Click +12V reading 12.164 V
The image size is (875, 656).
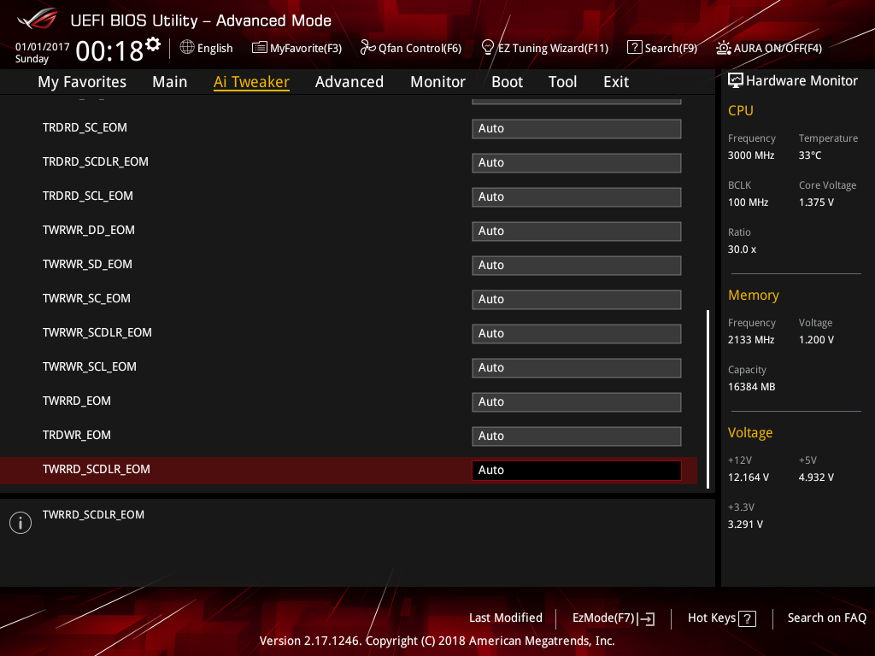[x=749, y=477]
